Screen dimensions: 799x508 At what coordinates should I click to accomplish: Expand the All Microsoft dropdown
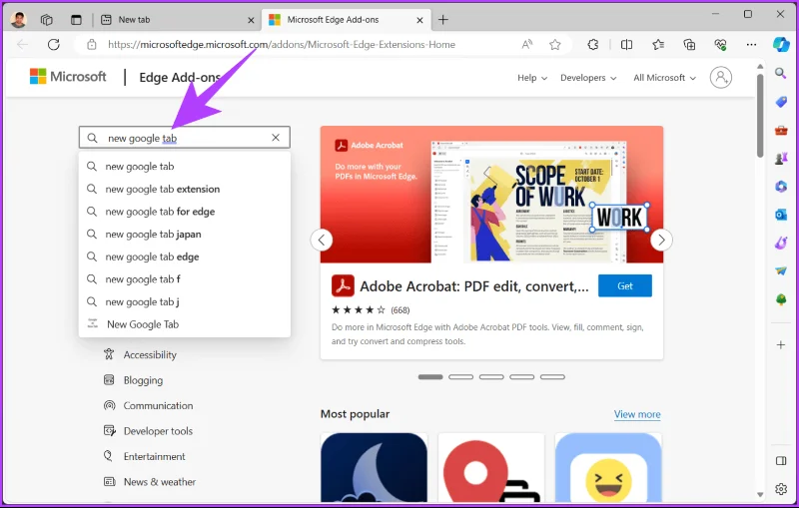point(664,78)
